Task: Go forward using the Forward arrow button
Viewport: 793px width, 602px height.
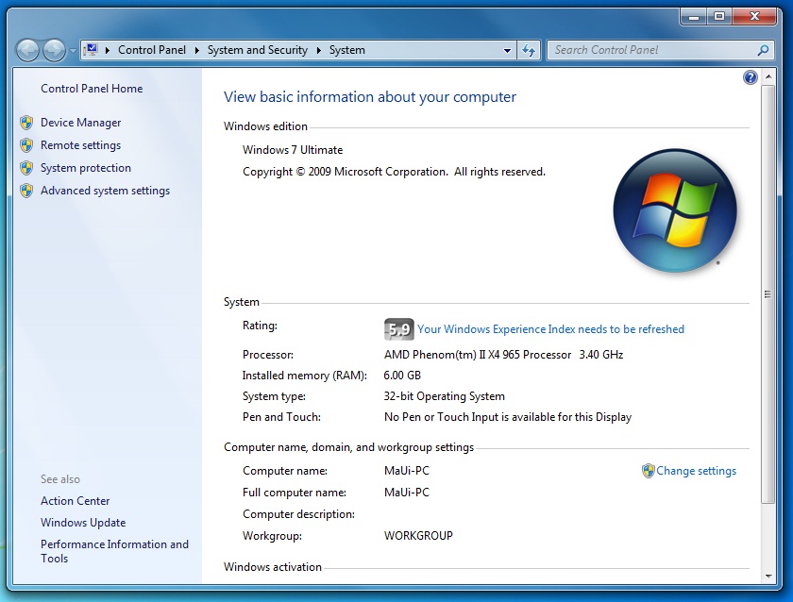Action: point(54,50)
